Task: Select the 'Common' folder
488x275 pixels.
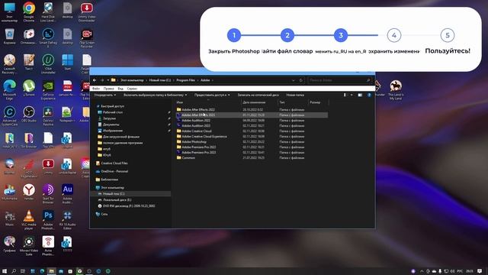Action: 188,158
